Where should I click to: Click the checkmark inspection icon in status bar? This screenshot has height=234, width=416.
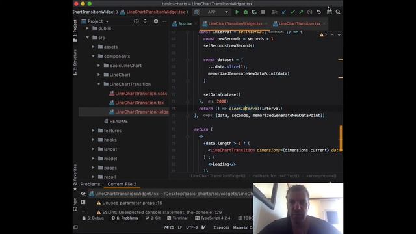coord(203,227)
